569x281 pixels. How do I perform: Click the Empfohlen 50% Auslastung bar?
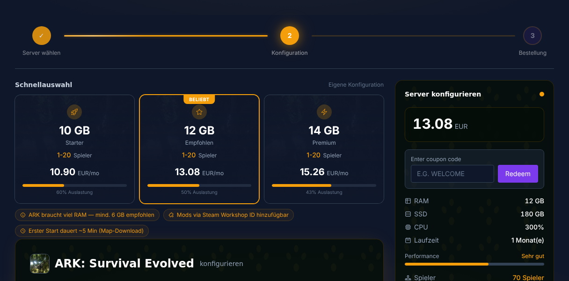point(199,185)
